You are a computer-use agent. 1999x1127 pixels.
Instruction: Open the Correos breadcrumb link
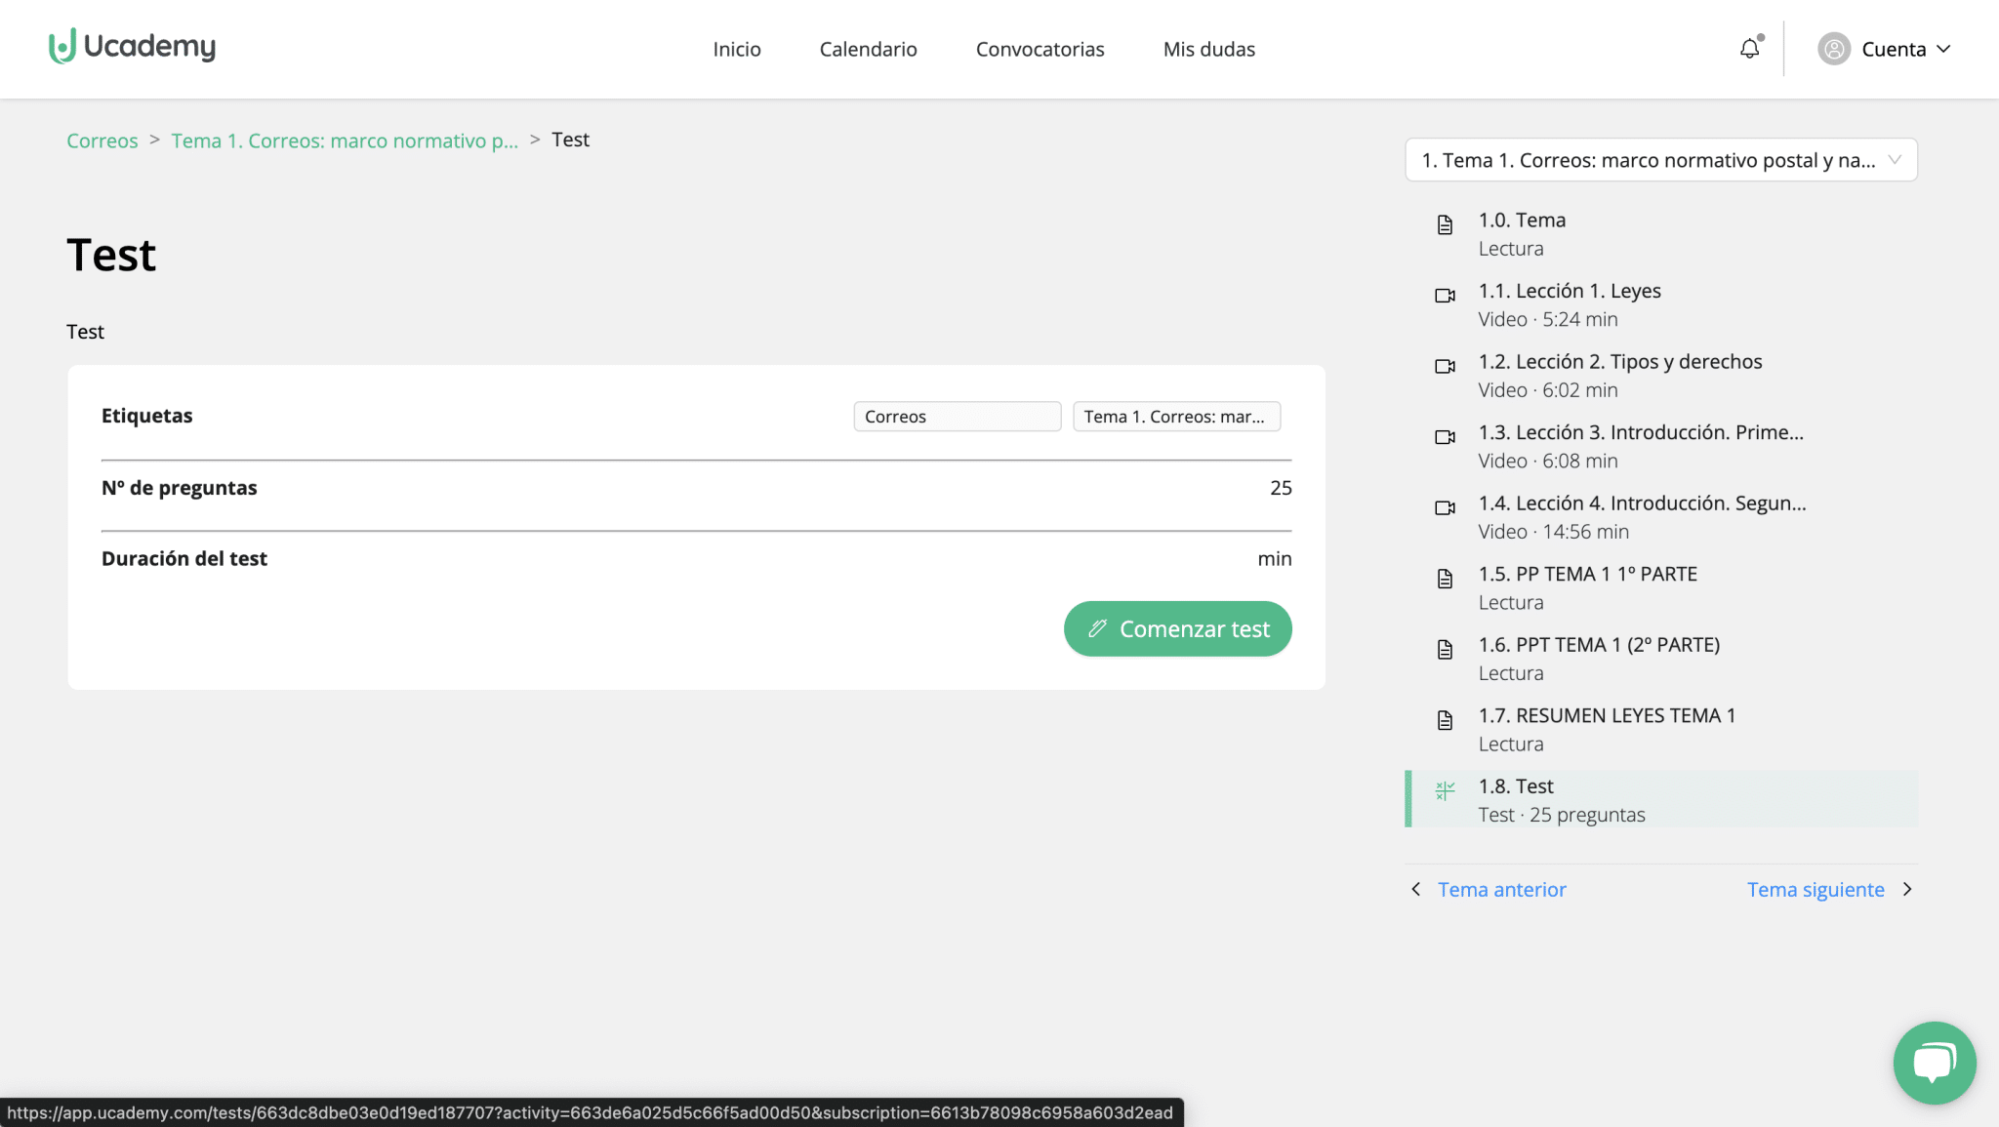tap(102, 141)
